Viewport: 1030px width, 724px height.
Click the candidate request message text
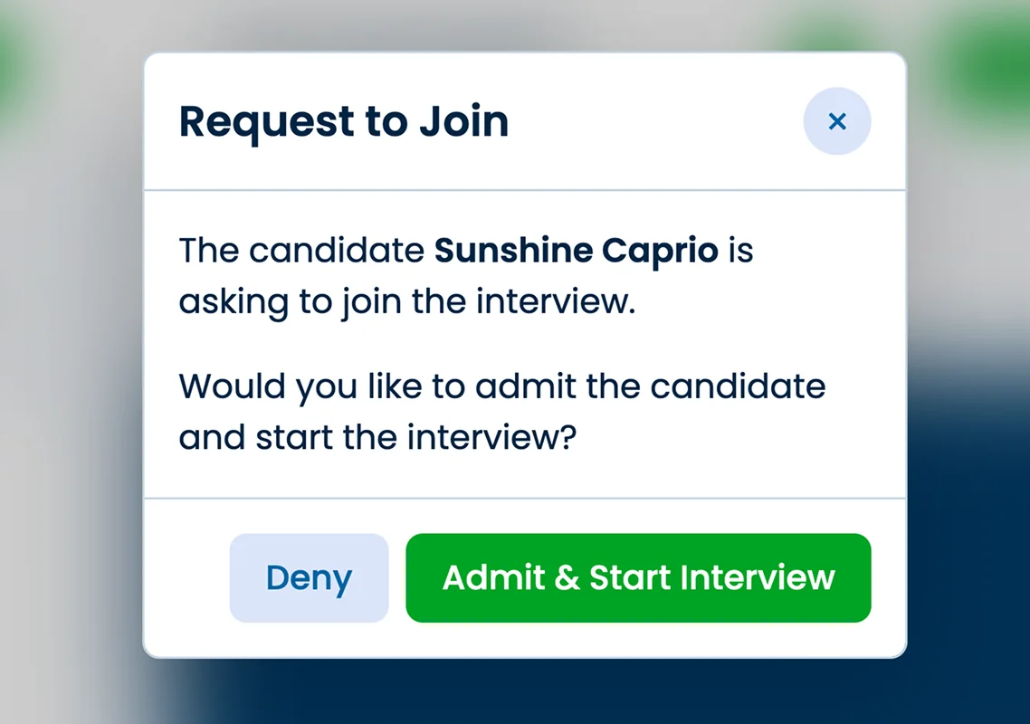[x=503, y=344]
